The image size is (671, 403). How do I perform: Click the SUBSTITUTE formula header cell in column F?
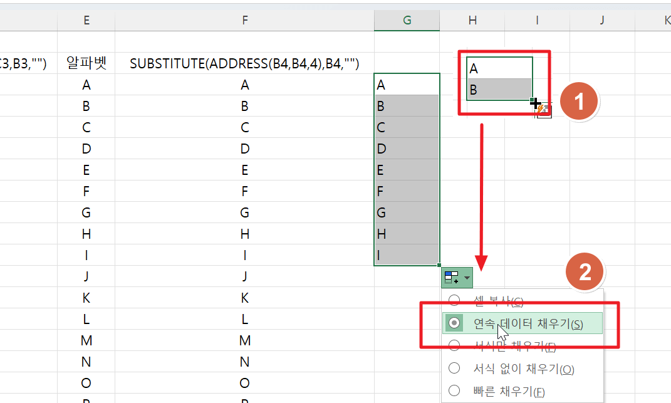[244, 63]
